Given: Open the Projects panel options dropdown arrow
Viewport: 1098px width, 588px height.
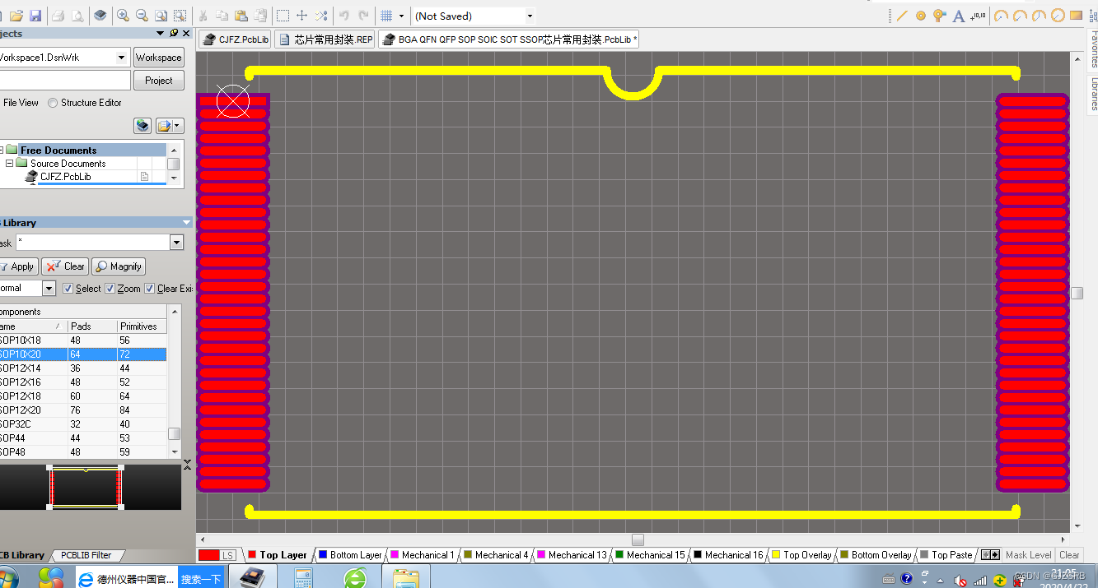Looking at the screenshot, I should pyautogui.click(x=161, y=33).
